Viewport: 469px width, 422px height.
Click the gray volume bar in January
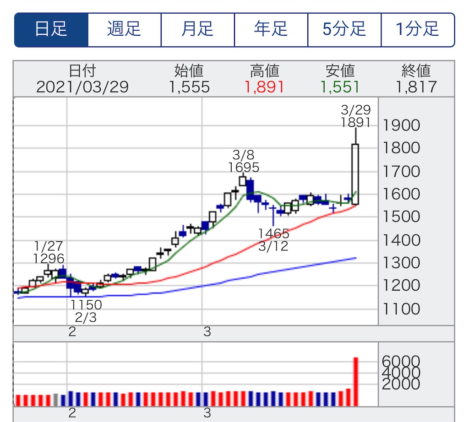pos(55,400)
